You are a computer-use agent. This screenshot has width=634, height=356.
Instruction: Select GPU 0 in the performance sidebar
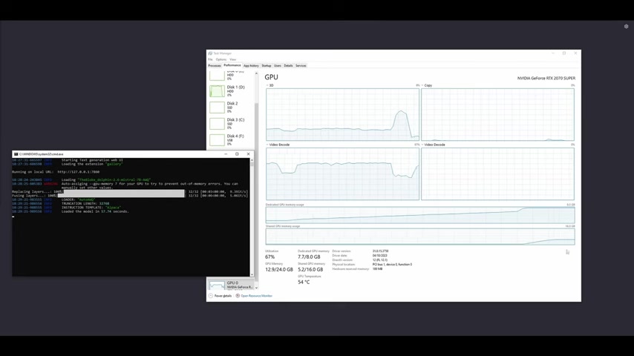(230, 285)
